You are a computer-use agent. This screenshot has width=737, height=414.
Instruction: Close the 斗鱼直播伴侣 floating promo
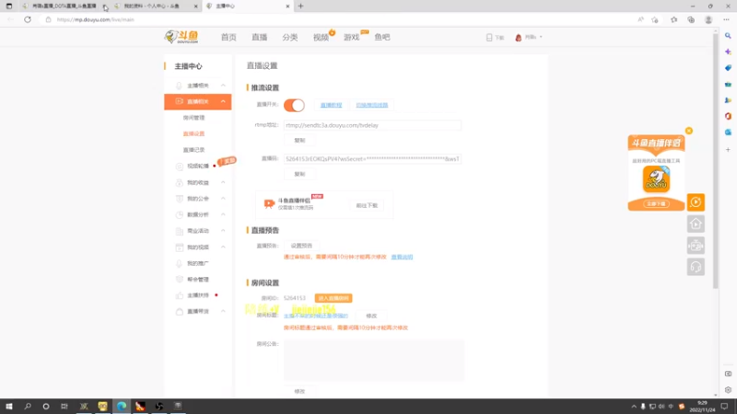[x=689, y=131]
